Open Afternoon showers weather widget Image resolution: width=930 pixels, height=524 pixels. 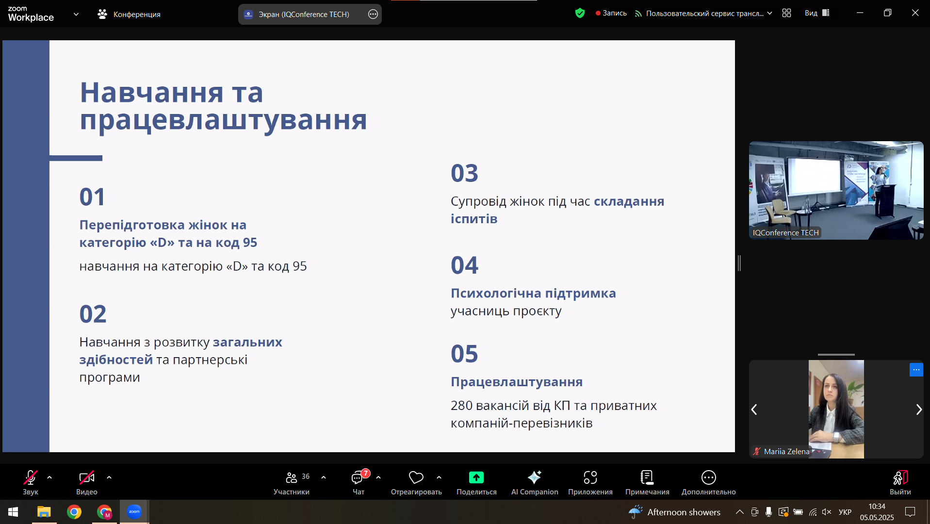[x=674, y=512]
